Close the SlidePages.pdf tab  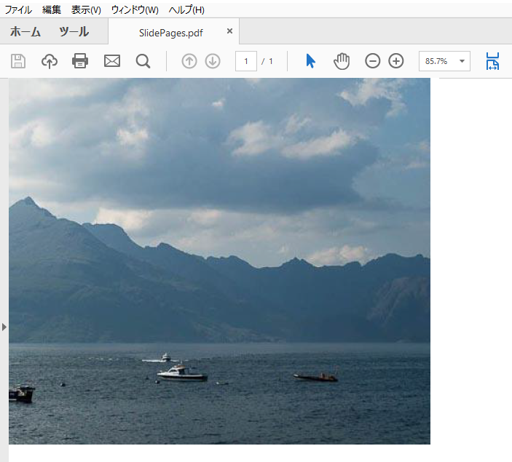pos(229,31)
